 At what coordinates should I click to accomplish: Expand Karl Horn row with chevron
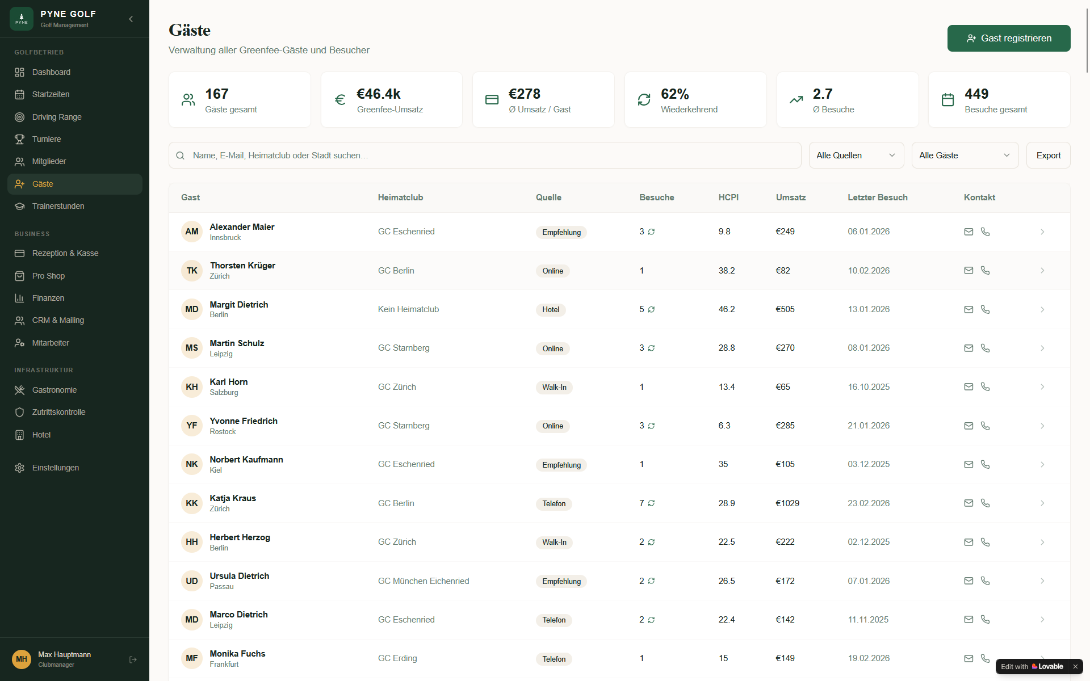click(x=1042, y=387)
